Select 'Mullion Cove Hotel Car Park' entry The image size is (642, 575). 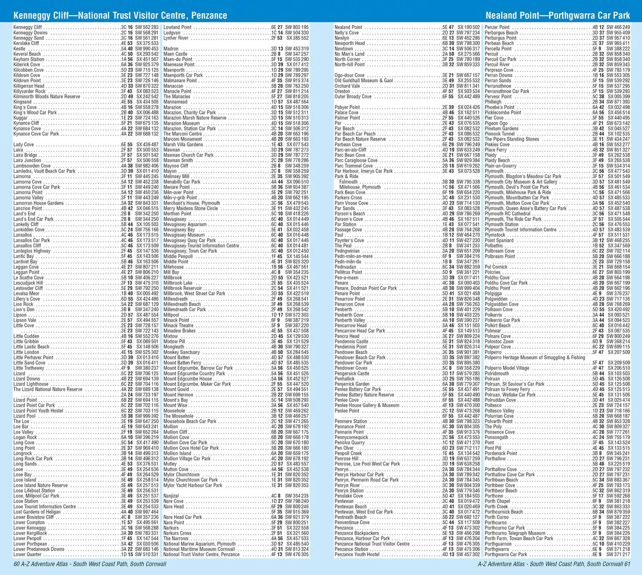pos(236,448)
